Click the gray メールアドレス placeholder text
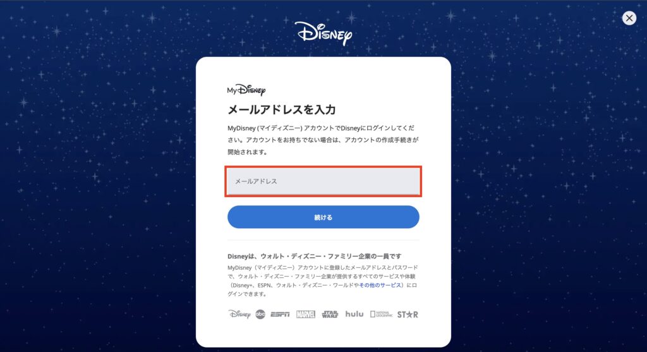 pos(257,181)
